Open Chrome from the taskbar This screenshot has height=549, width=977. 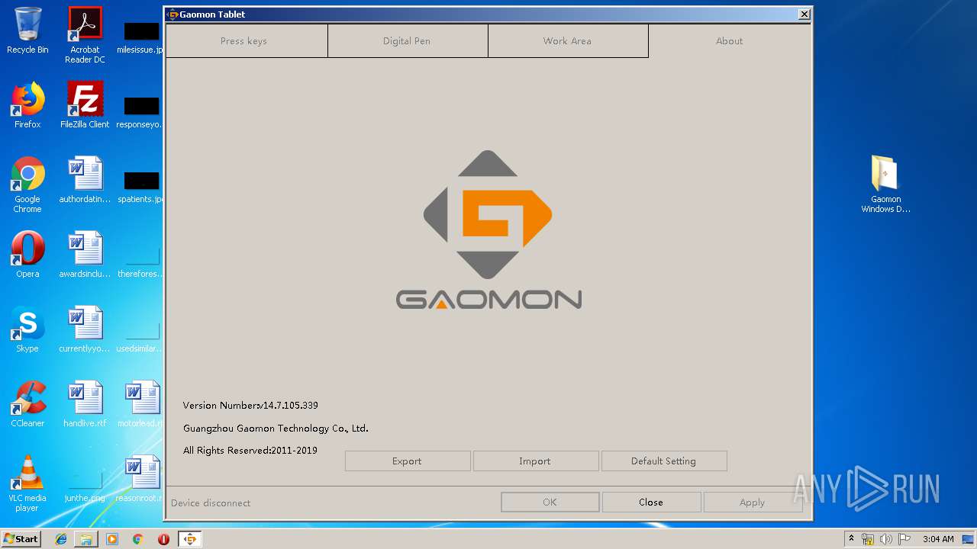point(137,539)
